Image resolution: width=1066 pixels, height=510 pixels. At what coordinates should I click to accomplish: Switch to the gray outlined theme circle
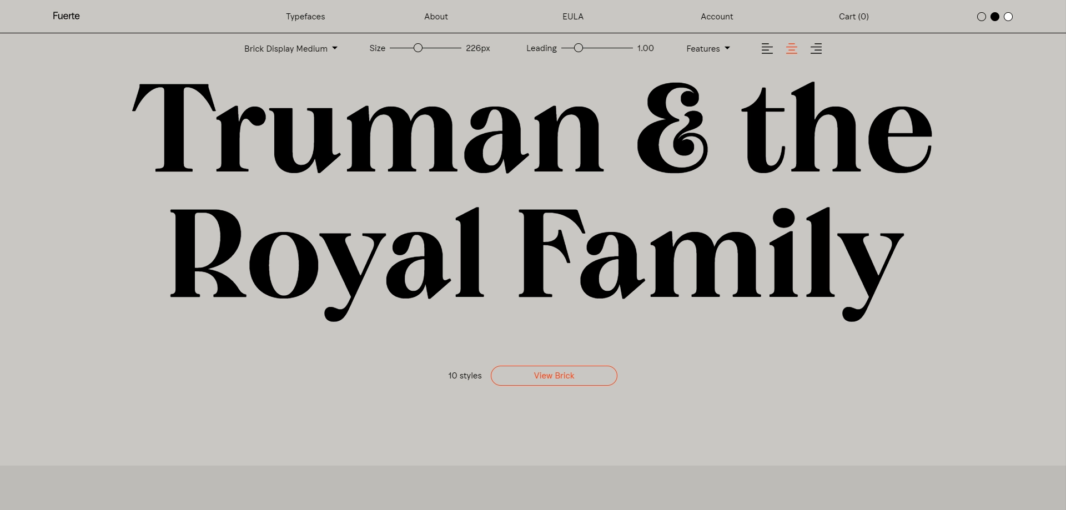tap(981, 17)
